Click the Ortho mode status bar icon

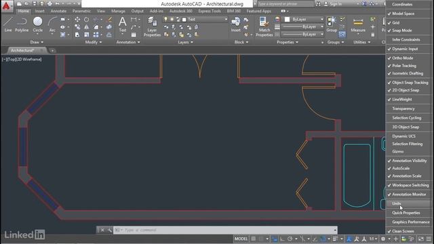coord(282,239)
